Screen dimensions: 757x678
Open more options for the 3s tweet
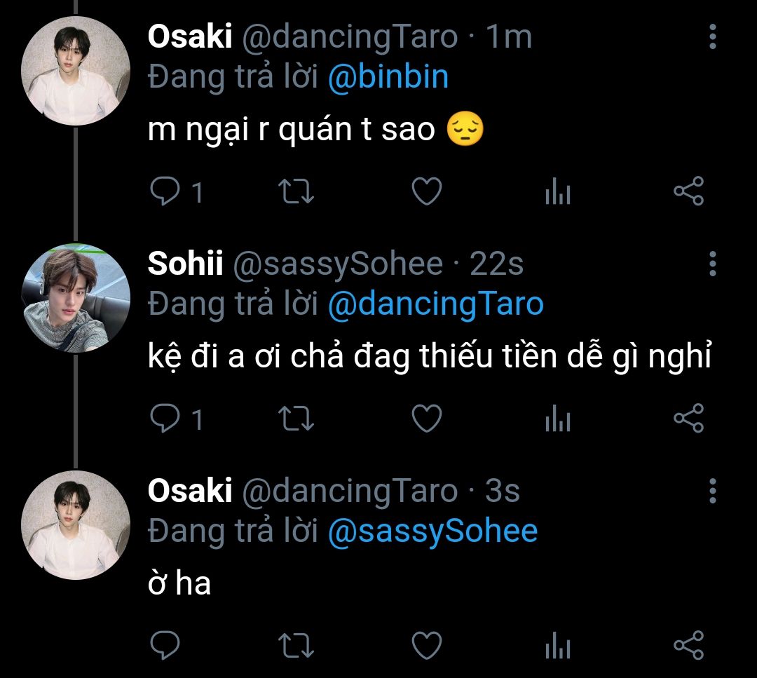pos(713,491)
